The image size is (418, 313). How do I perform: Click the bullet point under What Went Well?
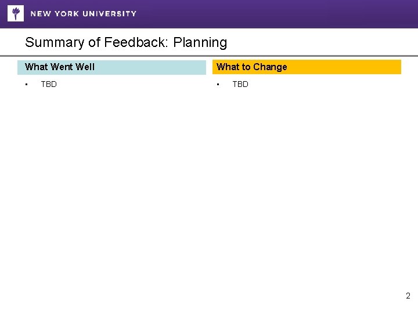click(27, 85)
